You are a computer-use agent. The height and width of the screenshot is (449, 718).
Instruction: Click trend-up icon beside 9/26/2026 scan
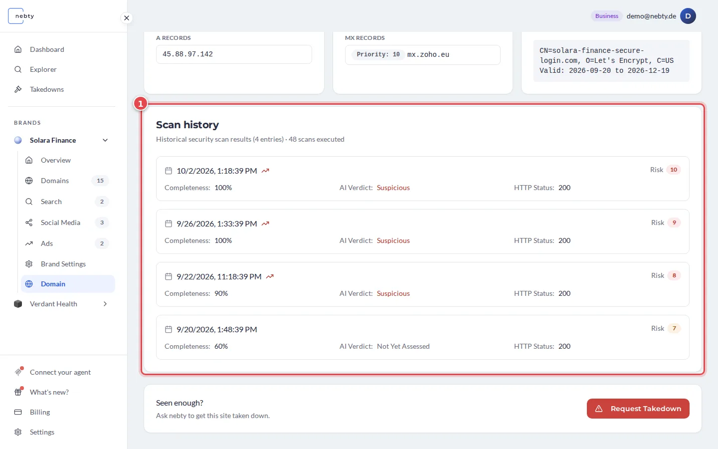[265, 224]
